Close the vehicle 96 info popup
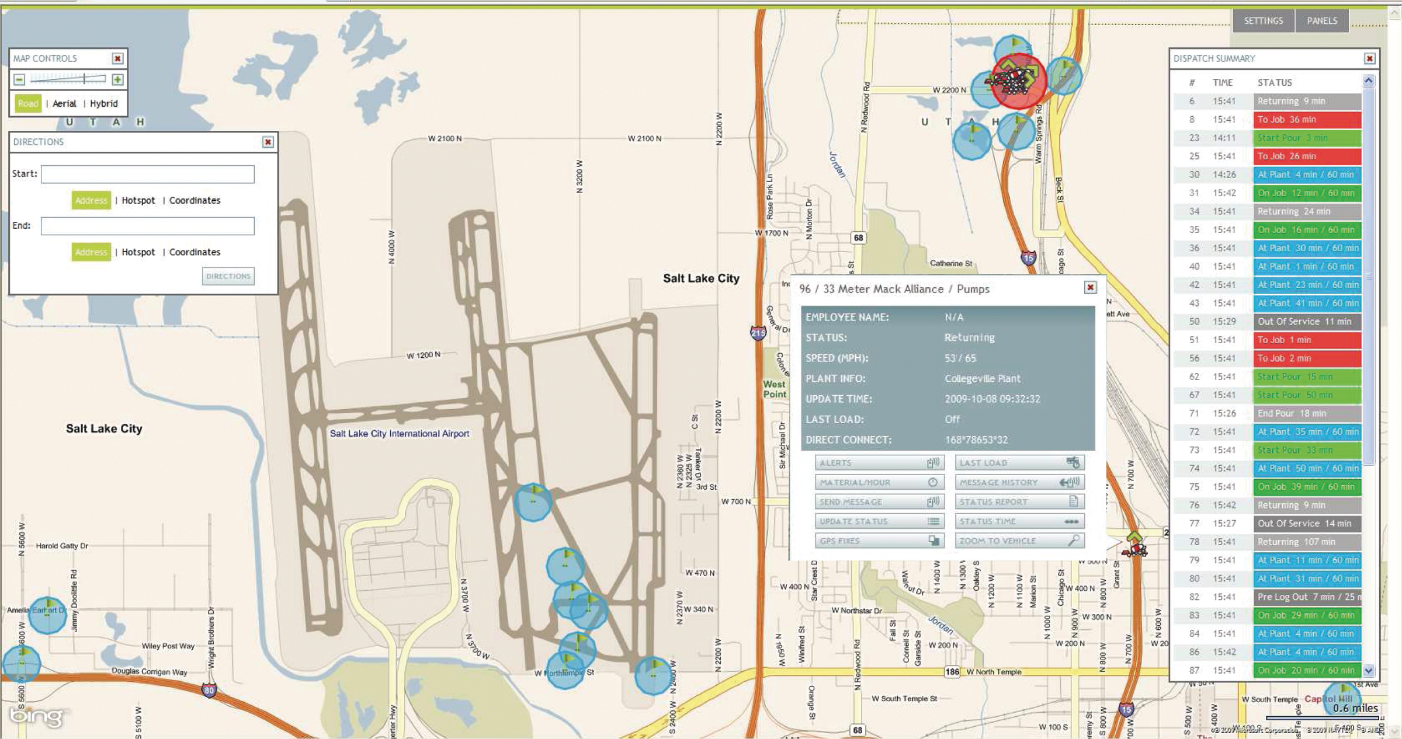 pyautogui.click(x=1090, y=287)
